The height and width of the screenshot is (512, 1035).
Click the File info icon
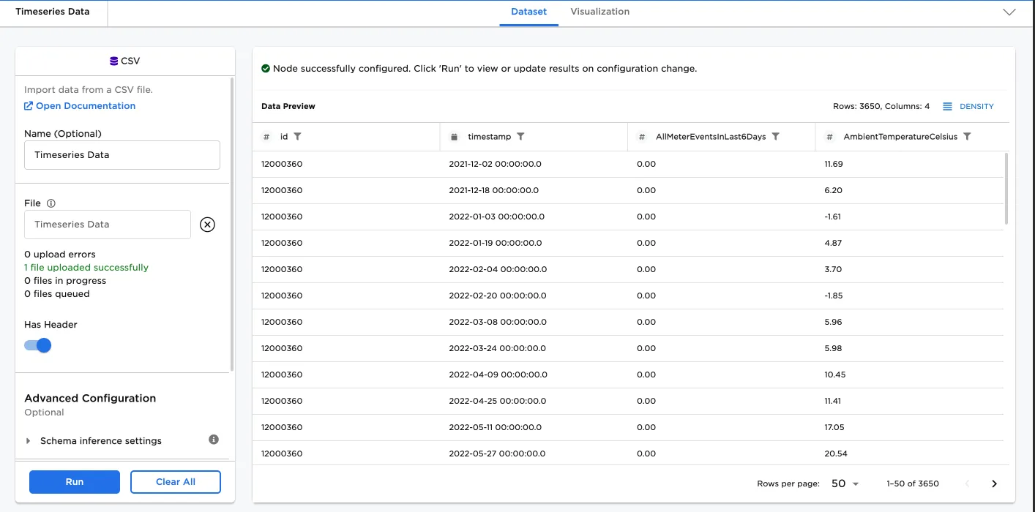[51, 203]
